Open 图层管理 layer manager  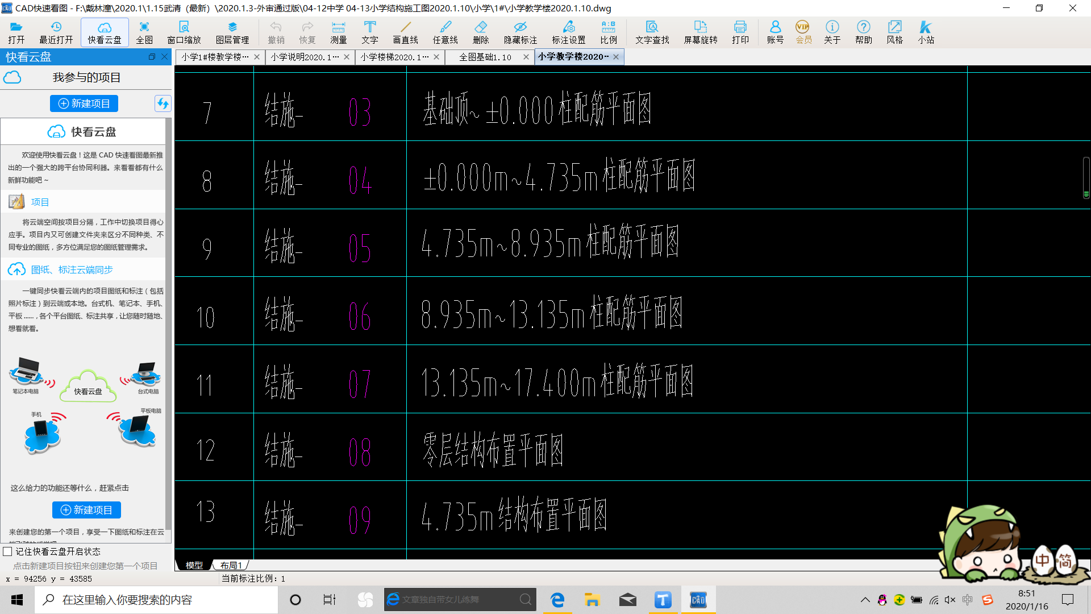232,32
